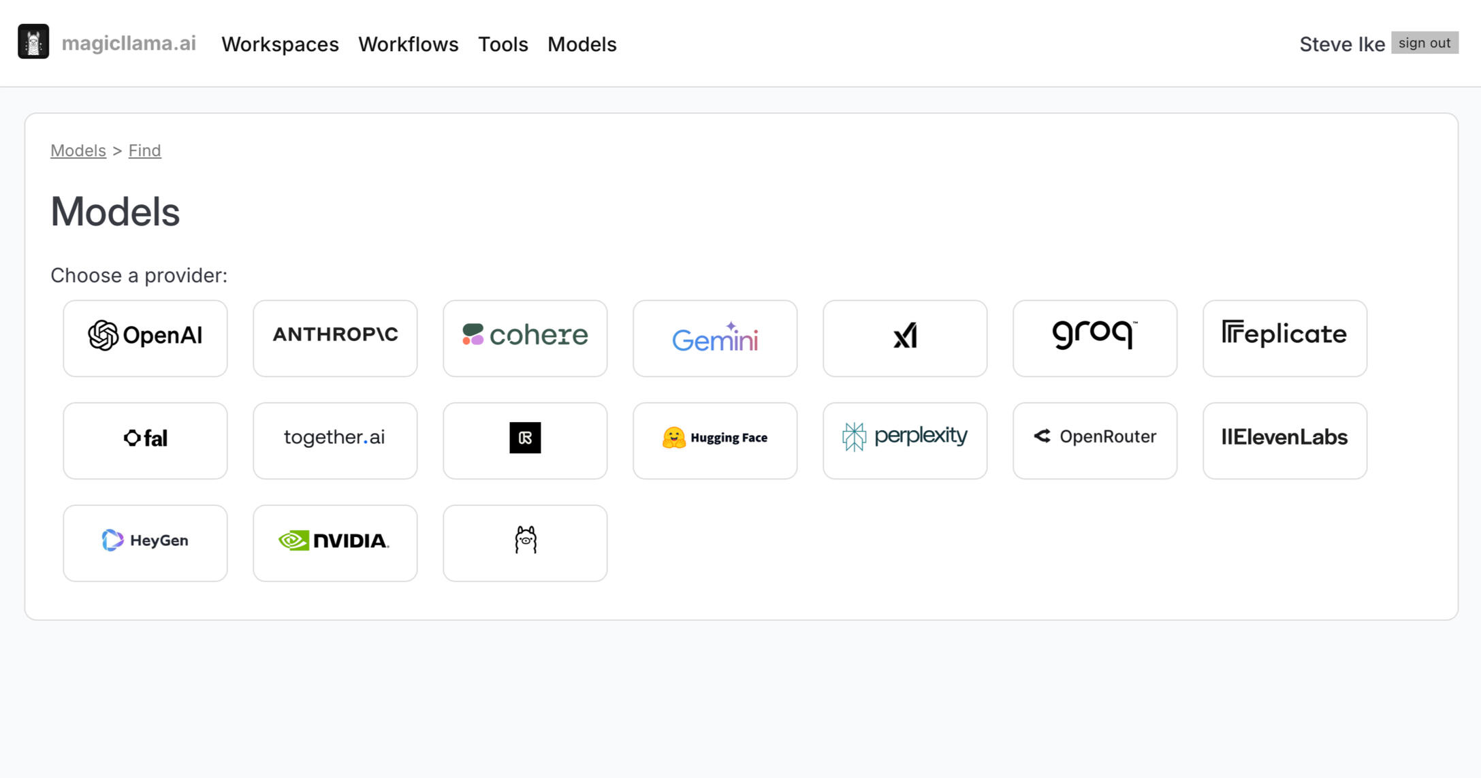Open the ElevenLabs provider card
The height and width of the screenshot is (778, 1481).
point(1285,440)
